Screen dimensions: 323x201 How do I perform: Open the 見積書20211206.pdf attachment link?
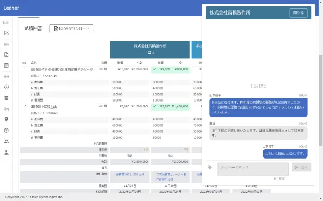pyautogui.click(x=130, y=174)
